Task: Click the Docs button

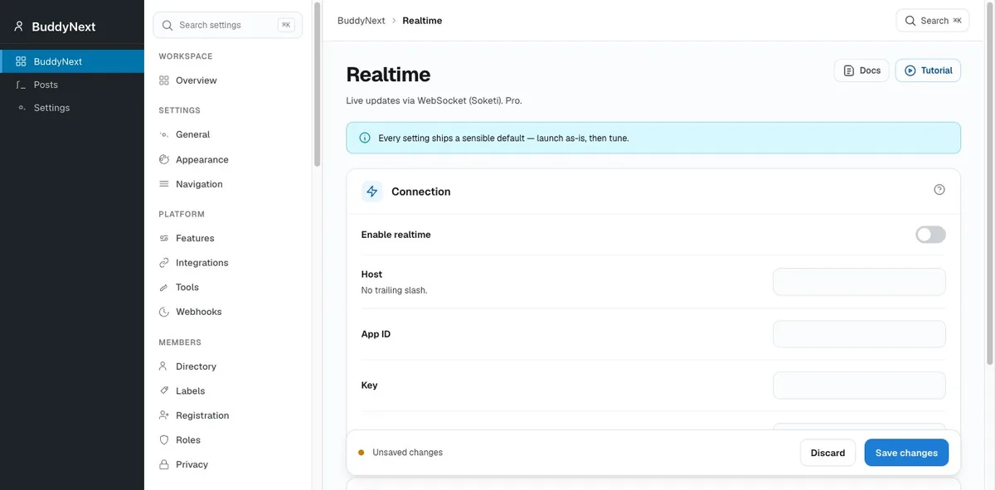Action: click(862, 70)
